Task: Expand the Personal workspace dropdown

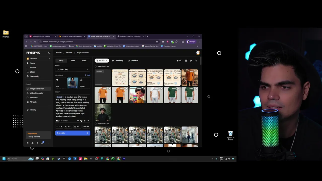Action: pos(38,59)
